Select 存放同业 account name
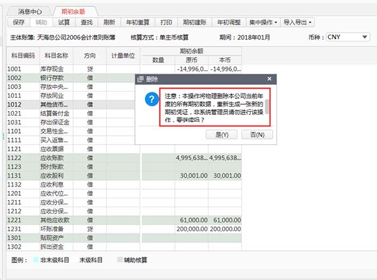377x280 pixels. coord(52,95)
